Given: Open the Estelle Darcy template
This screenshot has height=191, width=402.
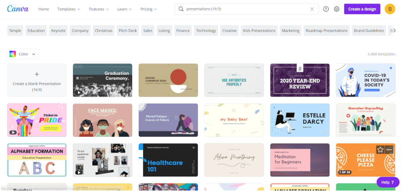Looking at the screenshot, I should click(x=300, y=120).
